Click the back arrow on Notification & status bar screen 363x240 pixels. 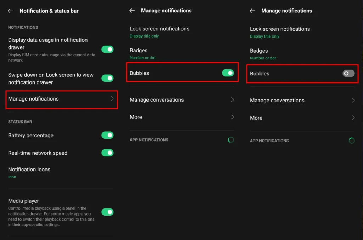point(10,11)
